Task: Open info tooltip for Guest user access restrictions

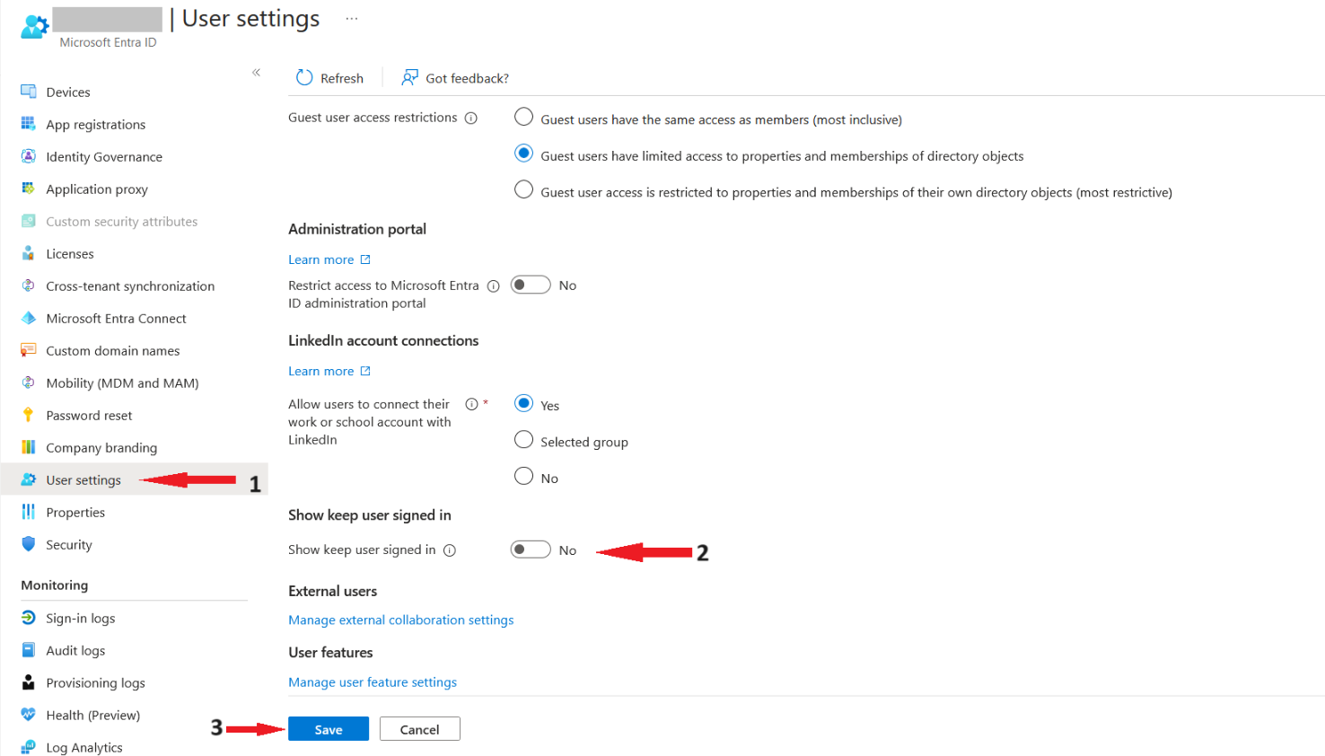Action: (x=470, y=119)
